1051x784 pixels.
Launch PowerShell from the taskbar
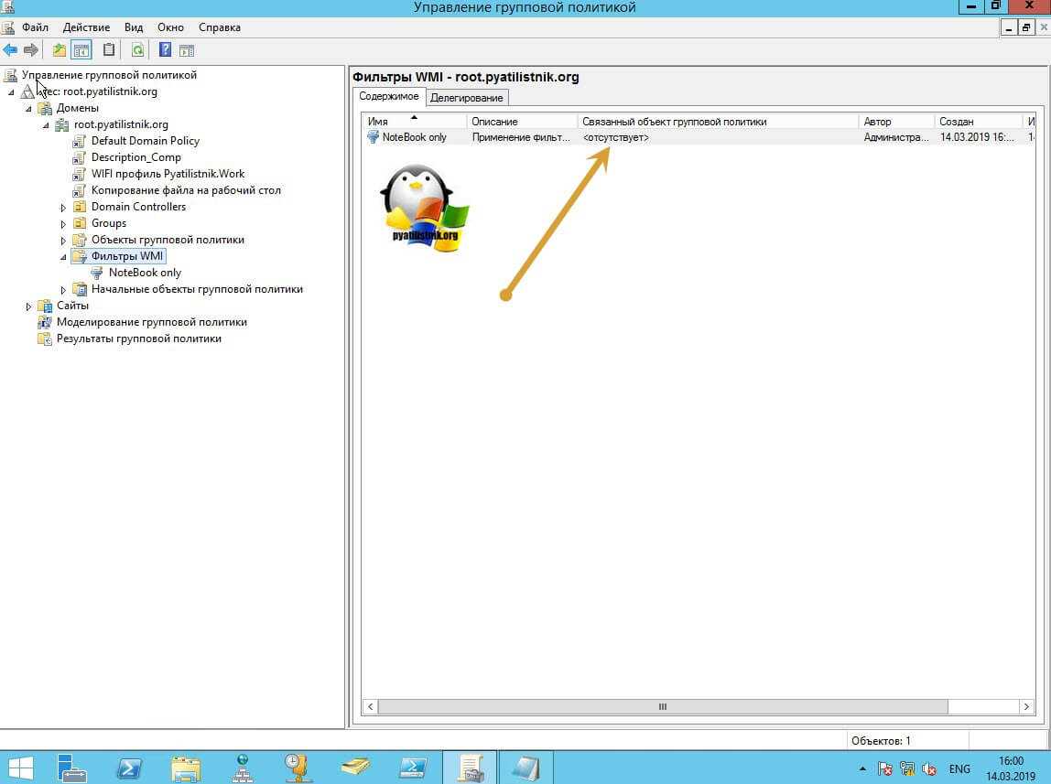coord(129,767)
